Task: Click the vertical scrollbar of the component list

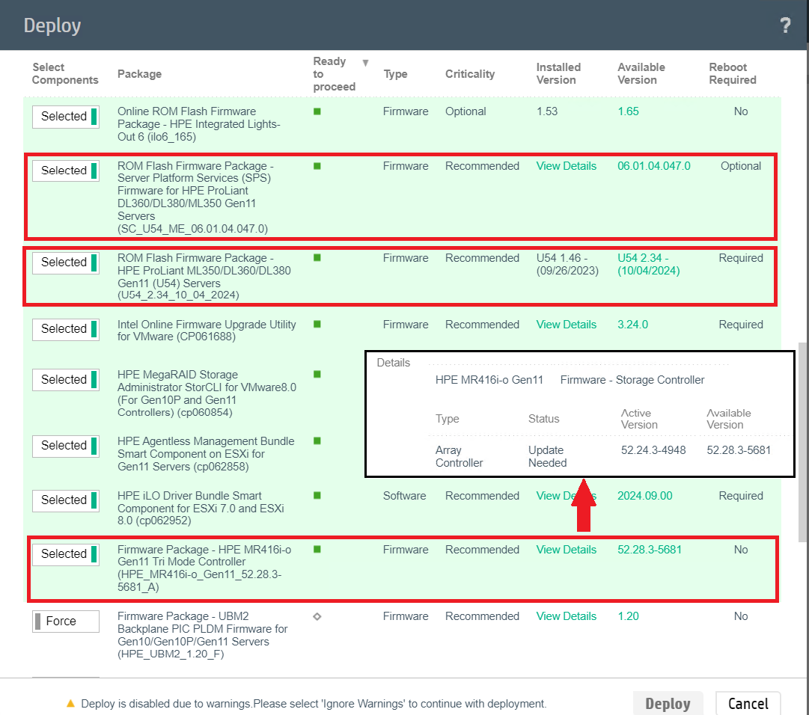Action: pos(803,441)
